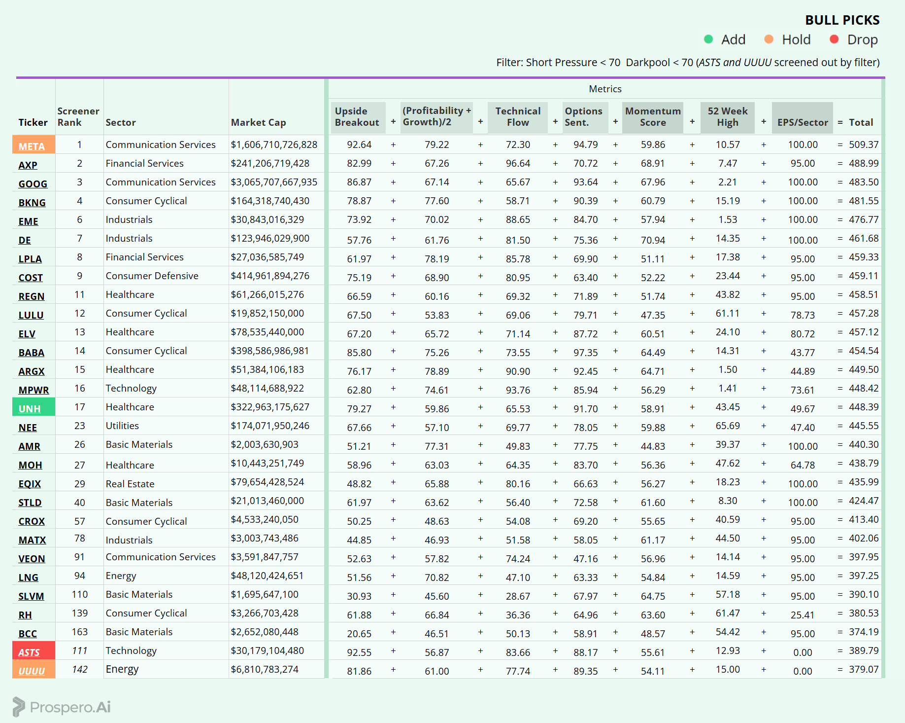Select market cap $3,065,707,667,935

pos(274,182)
